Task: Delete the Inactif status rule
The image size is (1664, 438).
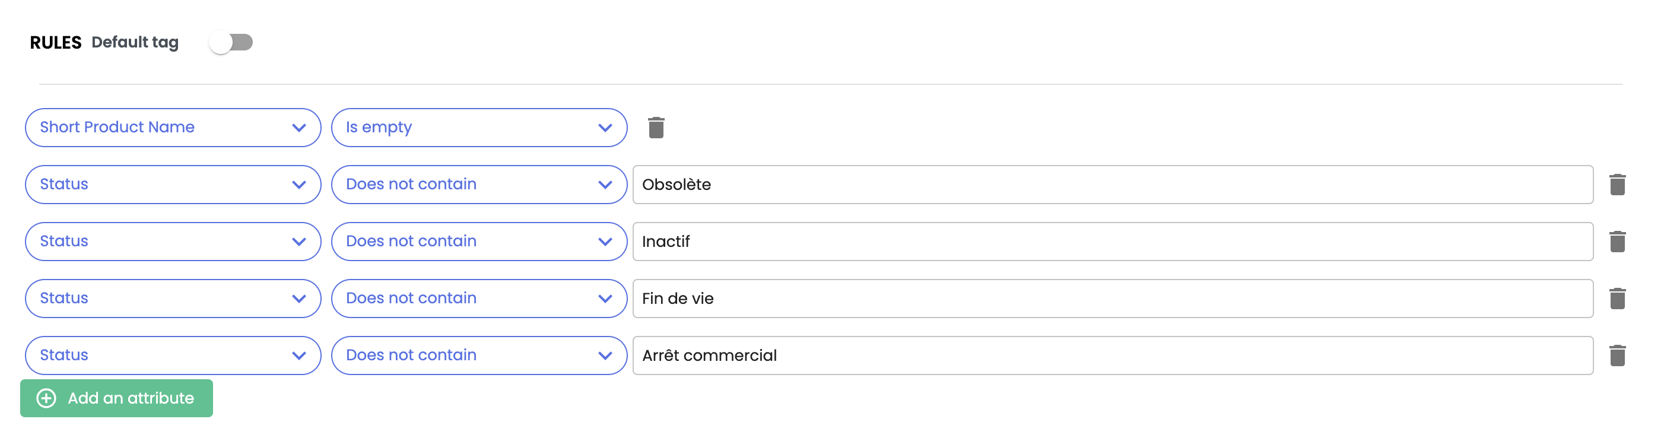Action: coord(1617,242)
